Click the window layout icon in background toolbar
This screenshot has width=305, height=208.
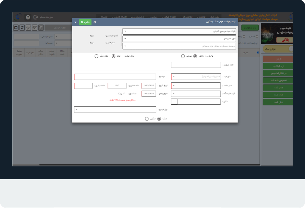[x=16, y=28]
